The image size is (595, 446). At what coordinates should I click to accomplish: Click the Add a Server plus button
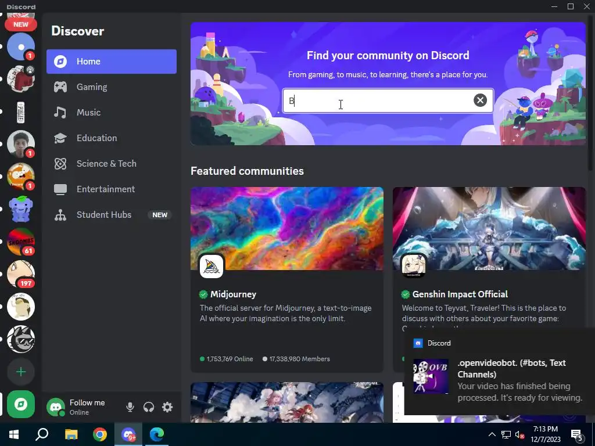click(21, 372)
